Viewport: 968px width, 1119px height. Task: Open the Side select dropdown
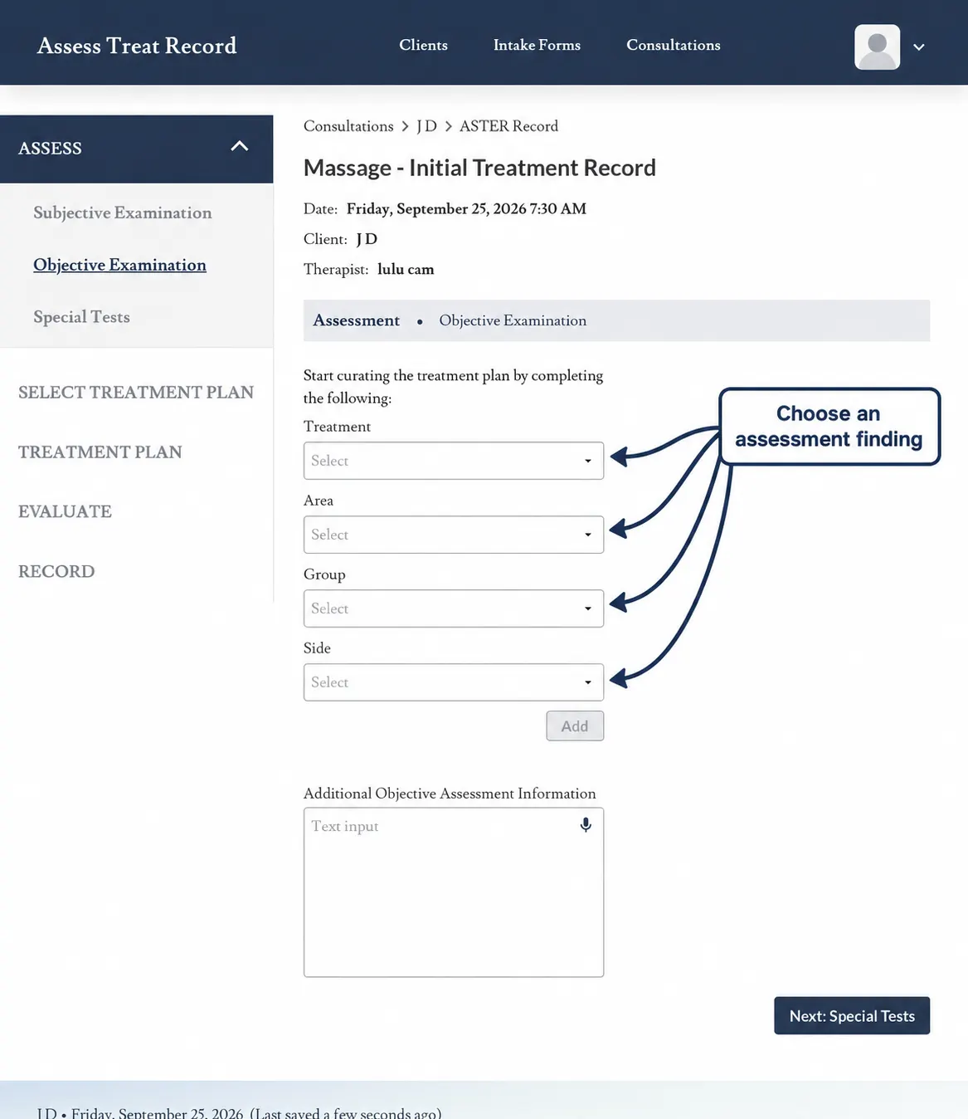pyautogui.click(x=454, y=682)
